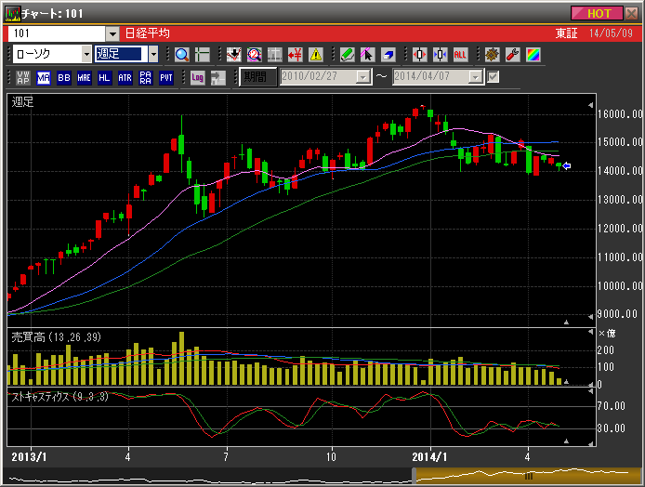Open the start date 2010/02/27 picker

[363, 77]
